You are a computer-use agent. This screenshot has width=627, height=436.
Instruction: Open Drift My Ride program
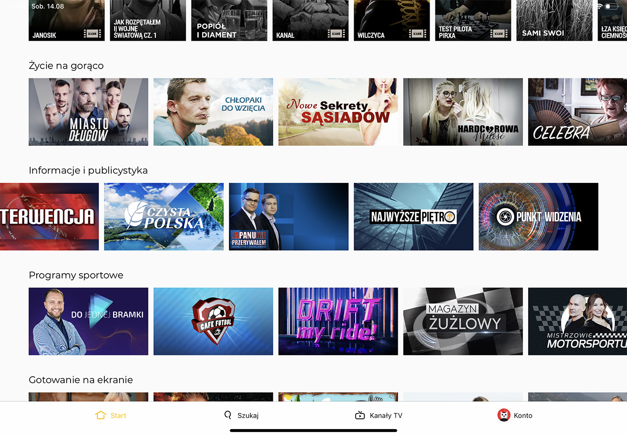coord(338,321)
